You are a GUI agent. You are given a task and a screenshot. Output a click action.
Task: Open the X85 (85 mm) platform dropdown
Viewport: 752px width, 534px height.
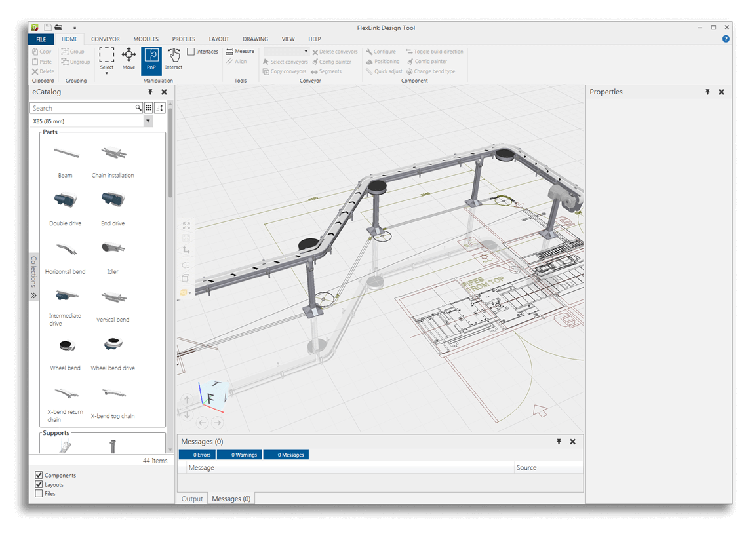[x=148, y=121]
